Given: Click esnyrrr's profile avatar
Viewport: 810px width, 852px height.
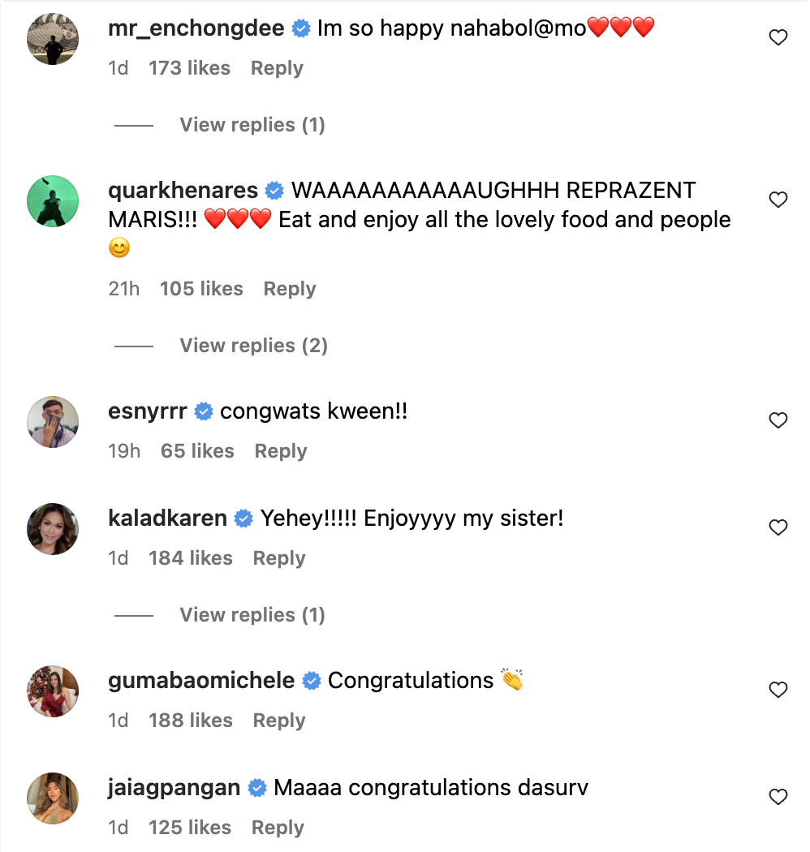Looking at the screenshot, I should tap(53, 422).
